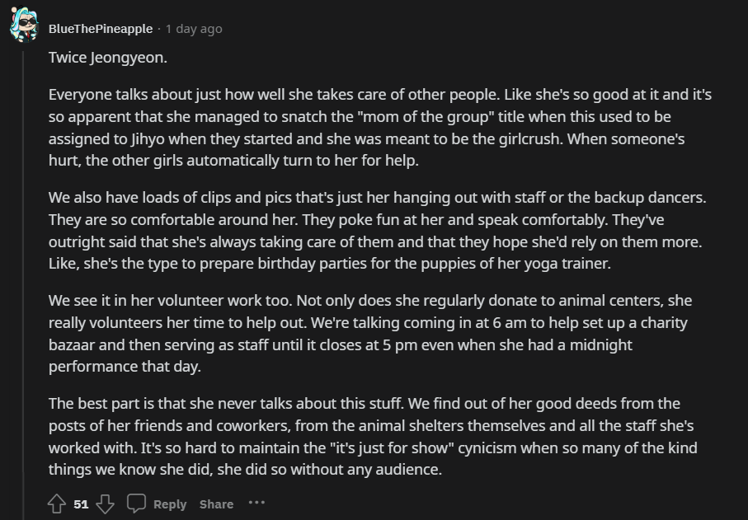Downvote the comment with the down arrow

105,504
